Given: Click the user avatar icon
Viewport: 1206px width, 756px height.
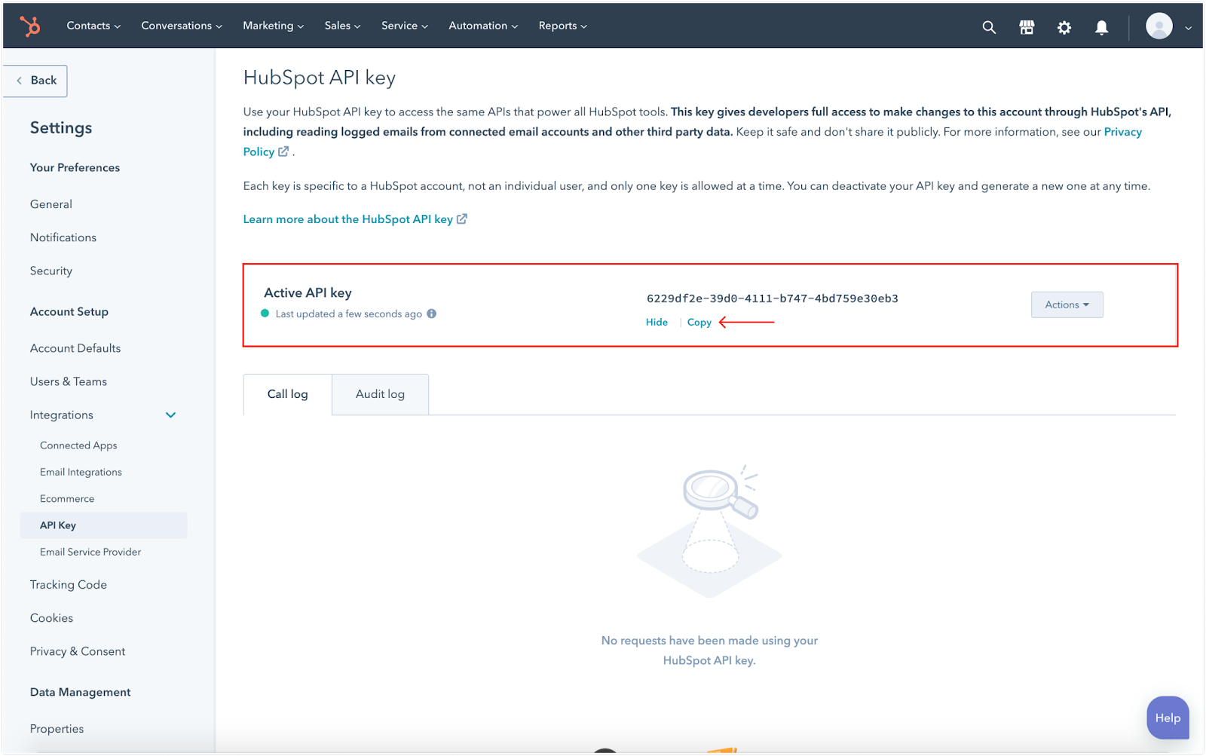Looking at the screenshot, I should click(x=1159, y=26).
